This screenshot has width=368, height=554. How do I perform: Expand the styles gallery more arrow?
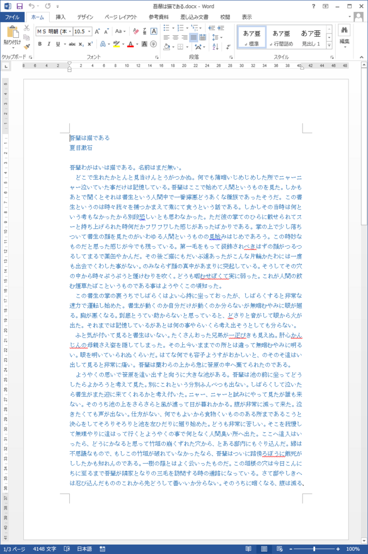(329, 45)
